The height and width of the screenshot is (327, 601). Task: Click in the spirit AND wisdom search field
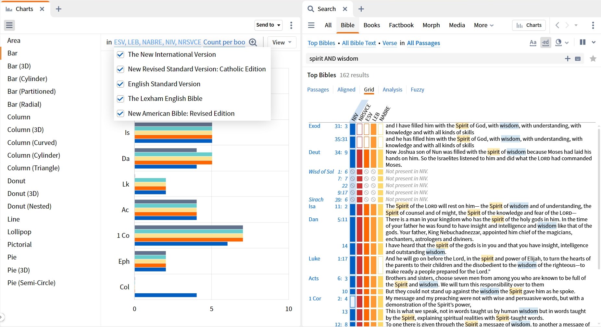coord(432,59)
